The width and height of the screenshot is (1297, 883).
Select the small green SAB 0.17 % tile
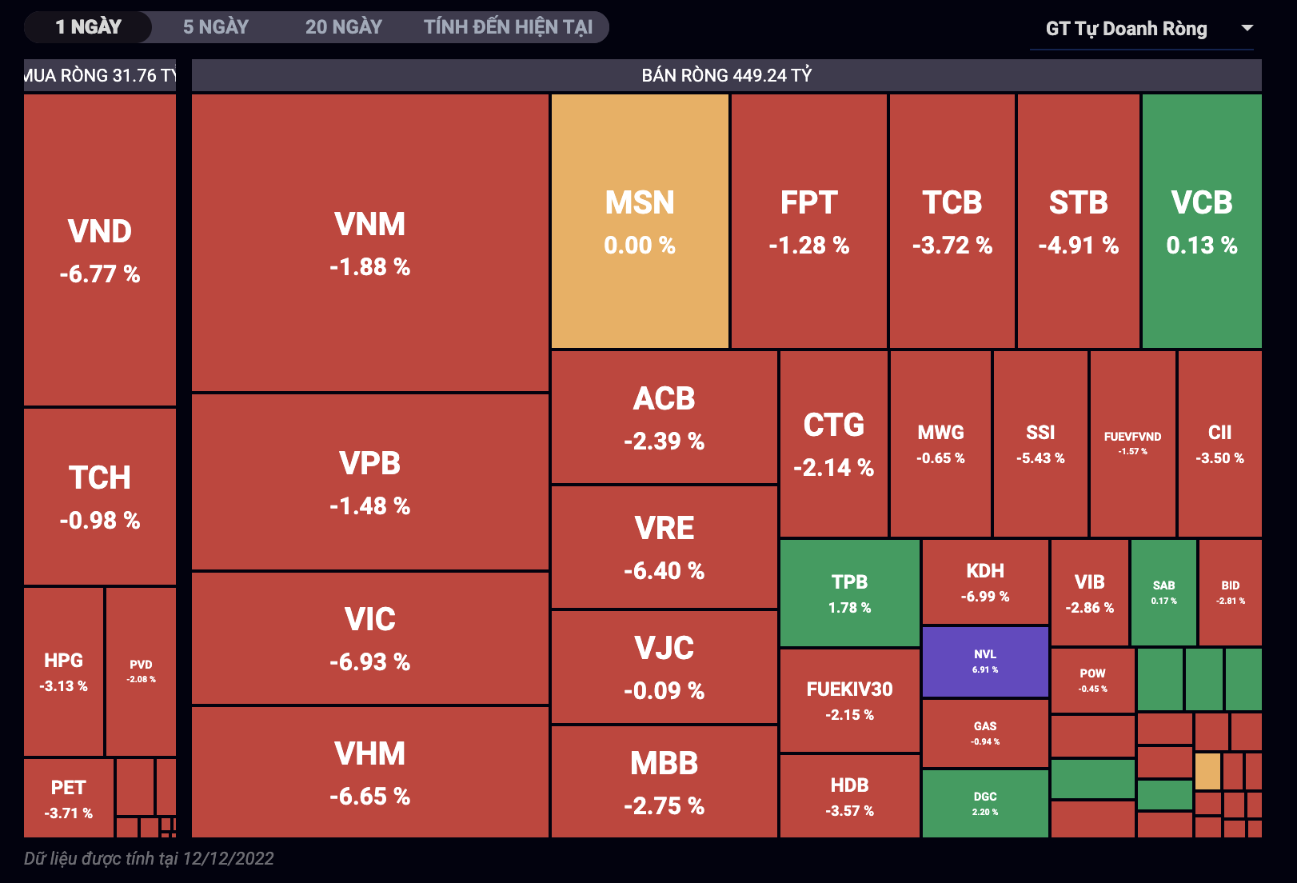1163,592
